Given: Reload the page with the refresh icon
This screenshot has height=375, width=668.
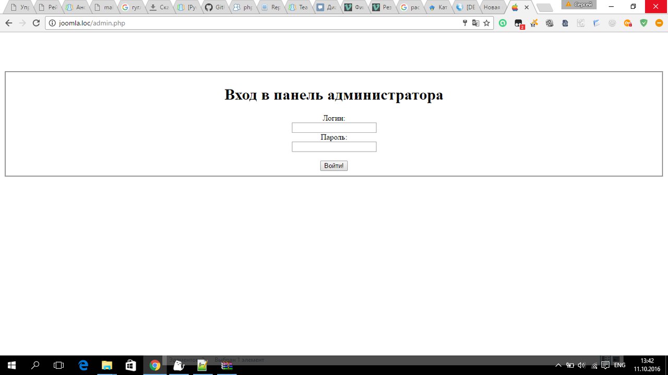Looking at the screenshot, I should point(36,23).
